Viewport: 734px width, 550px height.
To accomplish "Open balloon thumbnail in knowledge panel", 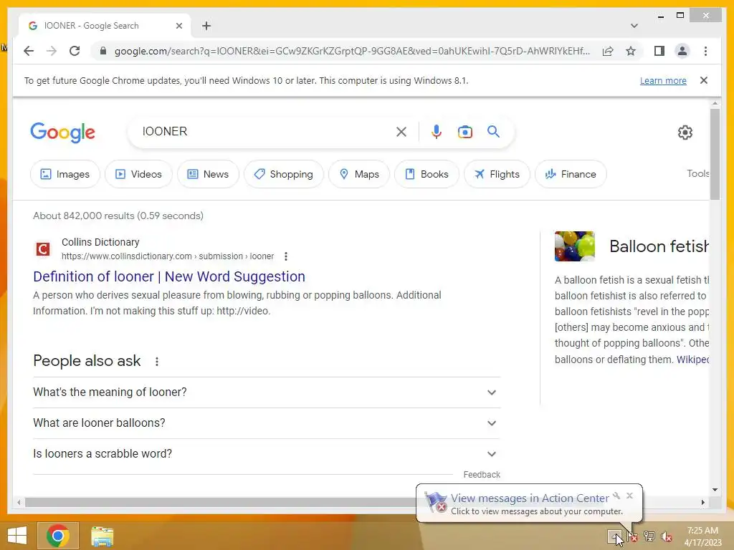I will [574, 246].
